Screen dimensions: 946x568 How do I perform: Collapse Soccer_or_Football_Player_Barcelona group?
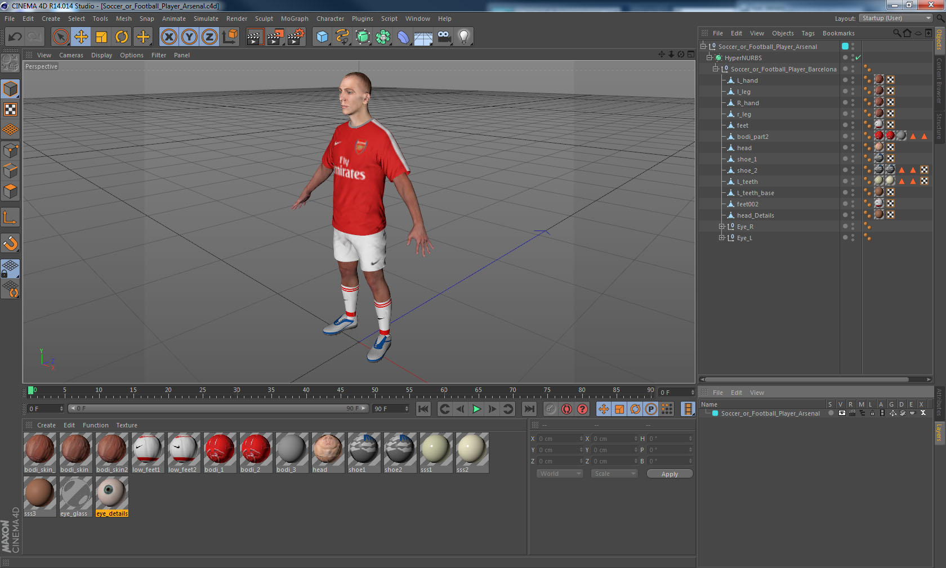[x=716, y=69]
